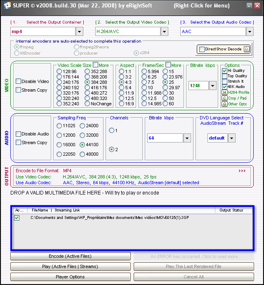Enable the DirectShow Decode checkbox
This screenshot has width=264, height=285.
[202, 49]
